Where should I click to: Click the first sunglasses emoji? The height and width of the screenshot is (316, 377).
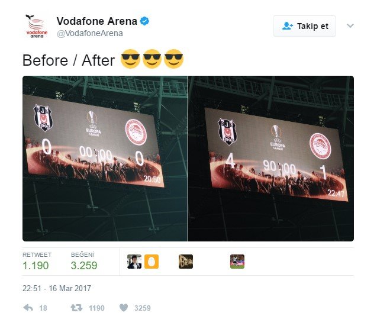coord(130,59)
